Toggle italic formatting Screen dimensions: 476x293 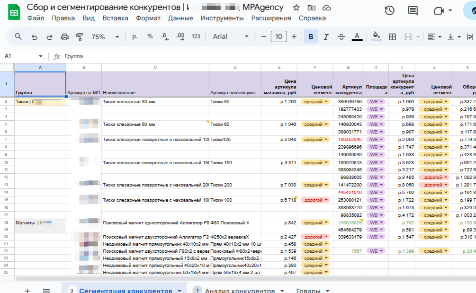[x=326, y=37]
